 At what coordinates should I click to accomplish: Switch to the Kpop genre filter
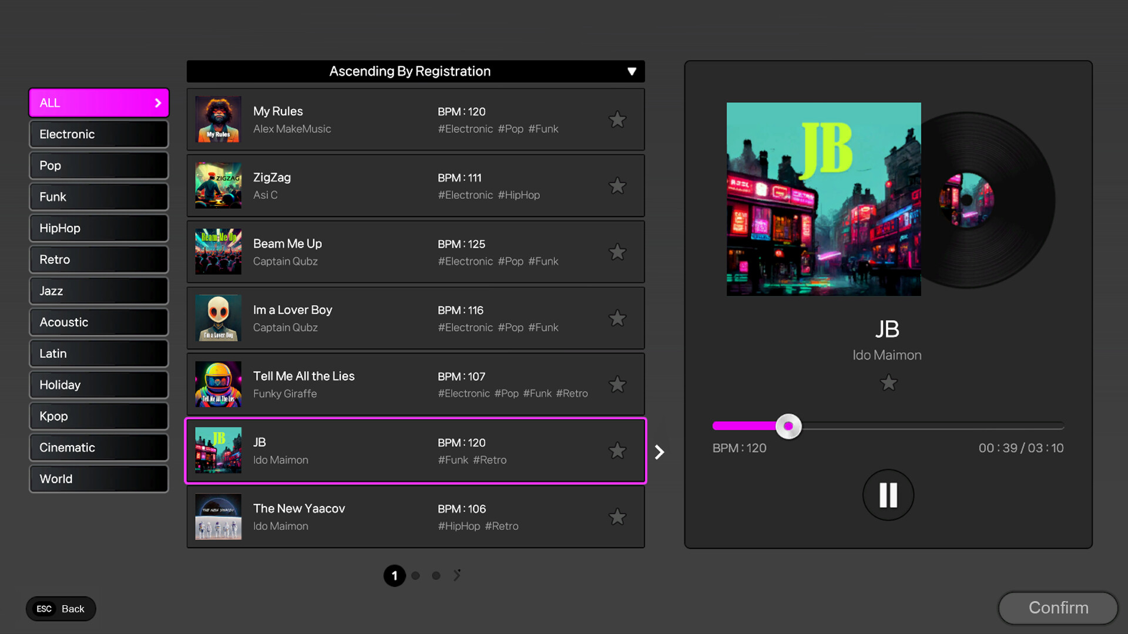(x=99, y=416)
